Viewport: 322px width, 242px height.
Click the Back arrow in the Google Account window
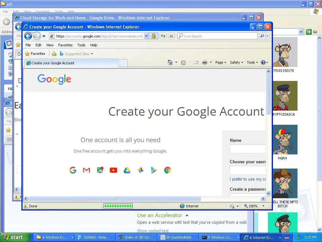click(28, 36)
